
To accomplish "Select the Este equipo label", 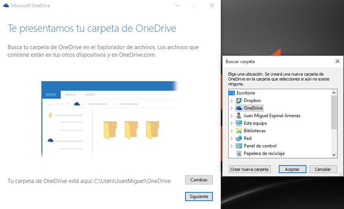I will pos(255,123).
